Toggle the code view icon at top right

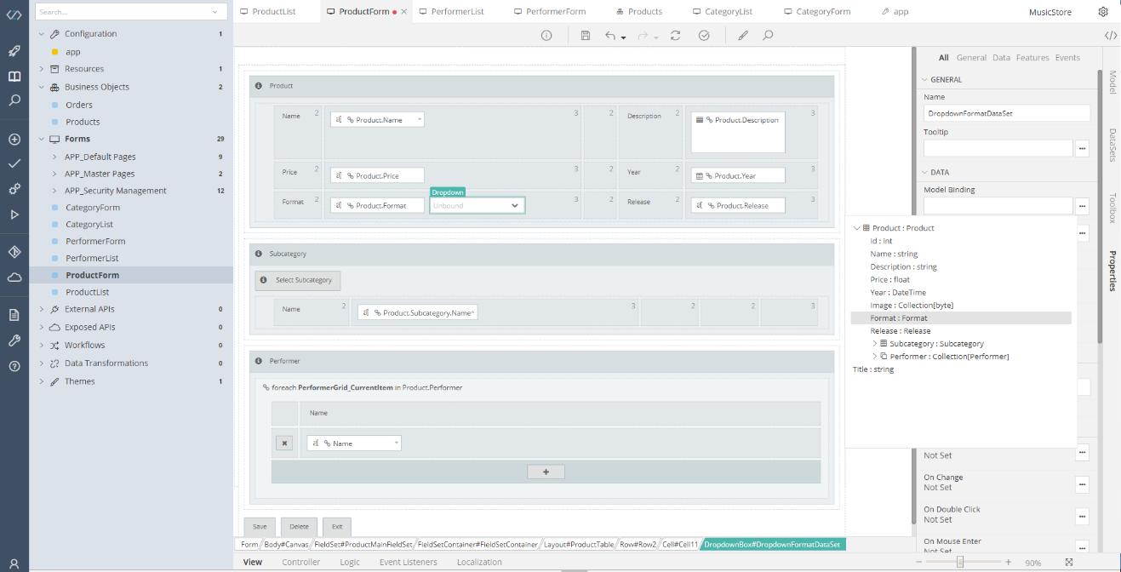point(1110,36)
